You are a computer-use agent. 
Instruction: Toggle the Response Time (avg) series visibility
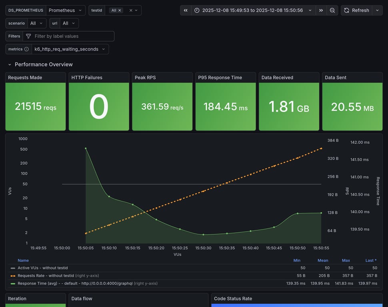pos(56,283)
